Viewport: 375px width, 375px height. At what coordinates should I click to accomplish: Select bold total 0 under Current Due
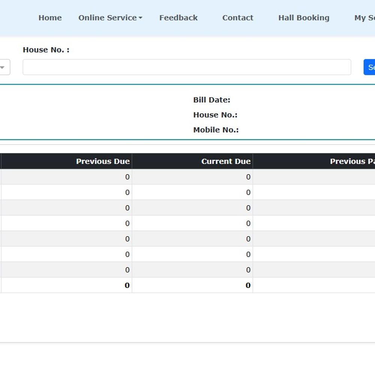coord(248,285)
